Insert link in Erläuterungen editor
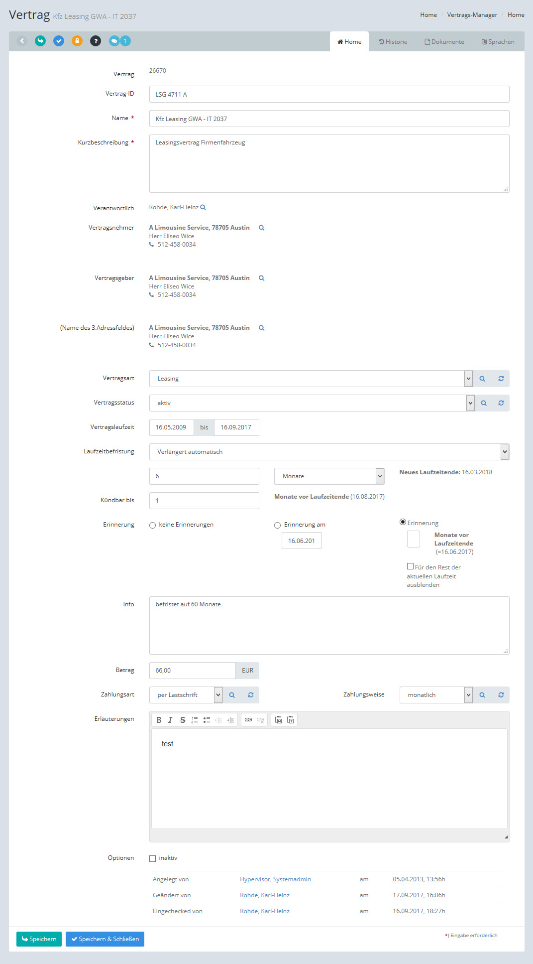Viewport: 533px width, 964px height. [x=248, y=720]
